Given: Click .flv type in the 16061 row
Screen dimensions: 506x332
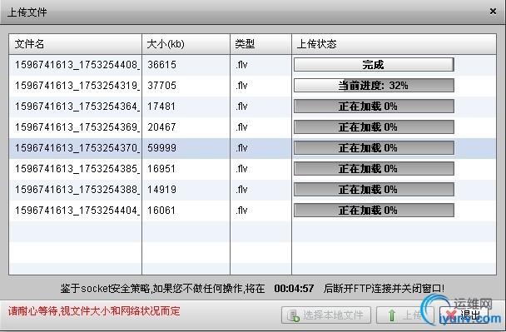Looking at the screenshot, I should pyautogui.click(x=241, y=210).
